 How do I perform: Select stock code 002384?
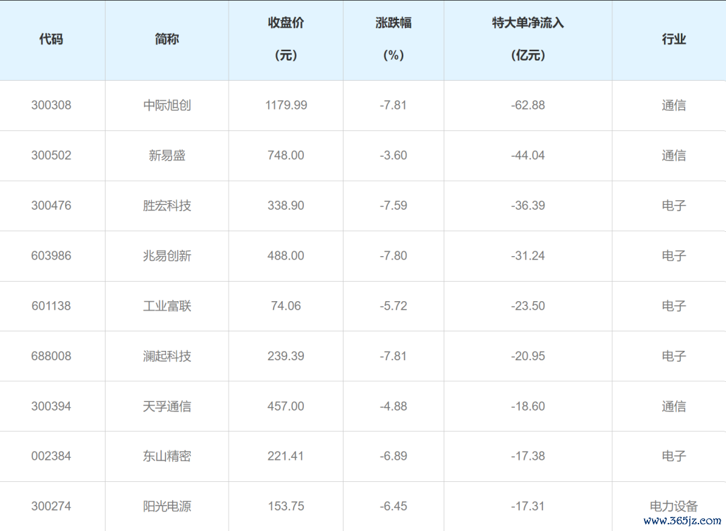(51, 456)
